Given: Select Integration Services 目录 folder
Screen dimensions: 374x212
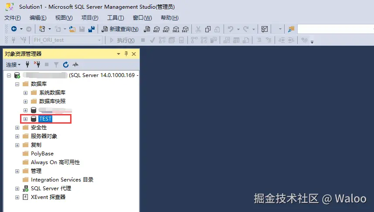Looking at the screenshot, I should [62, 180].
